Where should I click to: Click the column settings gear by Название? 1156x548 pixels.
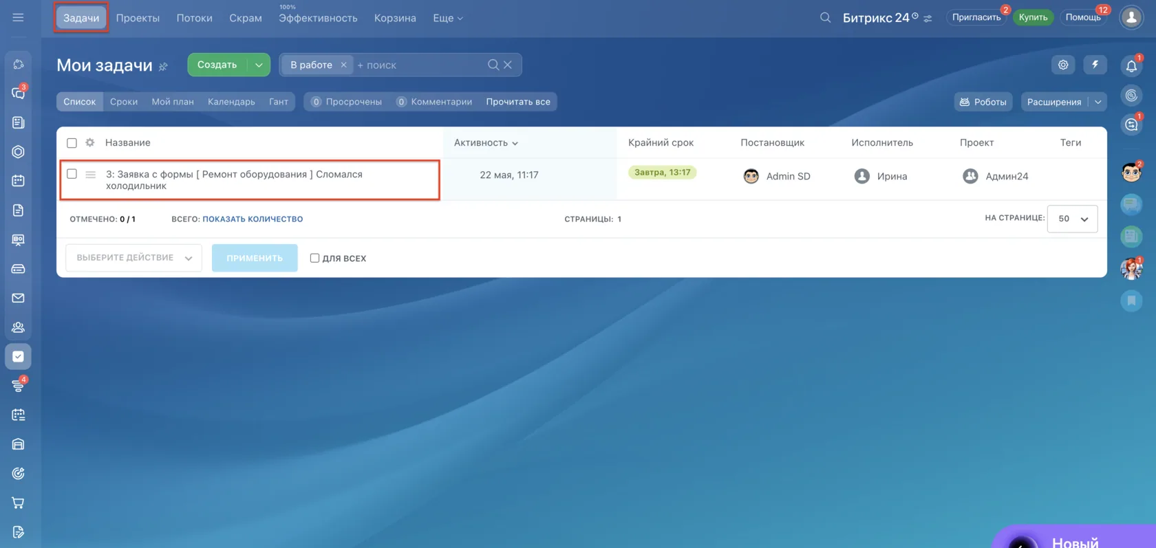pos(90,142)
